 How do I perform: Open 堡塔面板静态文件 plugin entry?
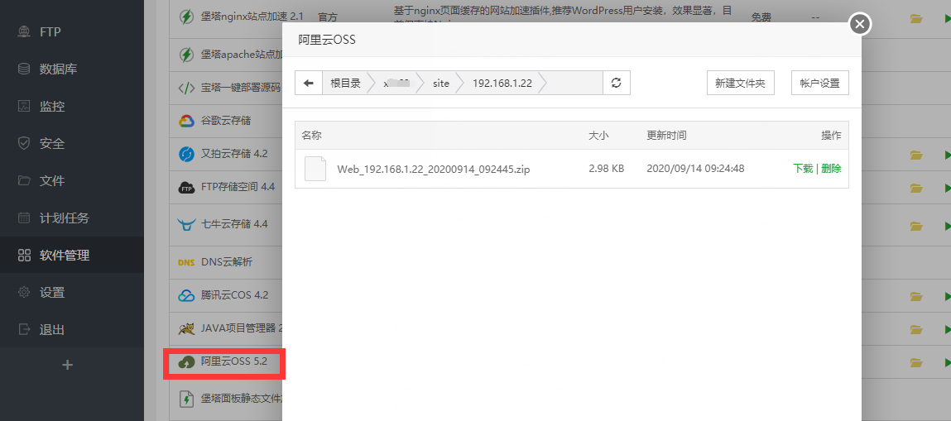click(x=242, y=399)
